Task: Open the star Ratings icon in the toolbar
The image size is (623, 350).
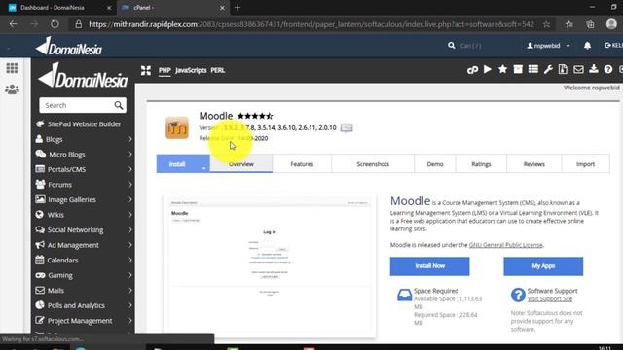Action: [x=502, y=69]
